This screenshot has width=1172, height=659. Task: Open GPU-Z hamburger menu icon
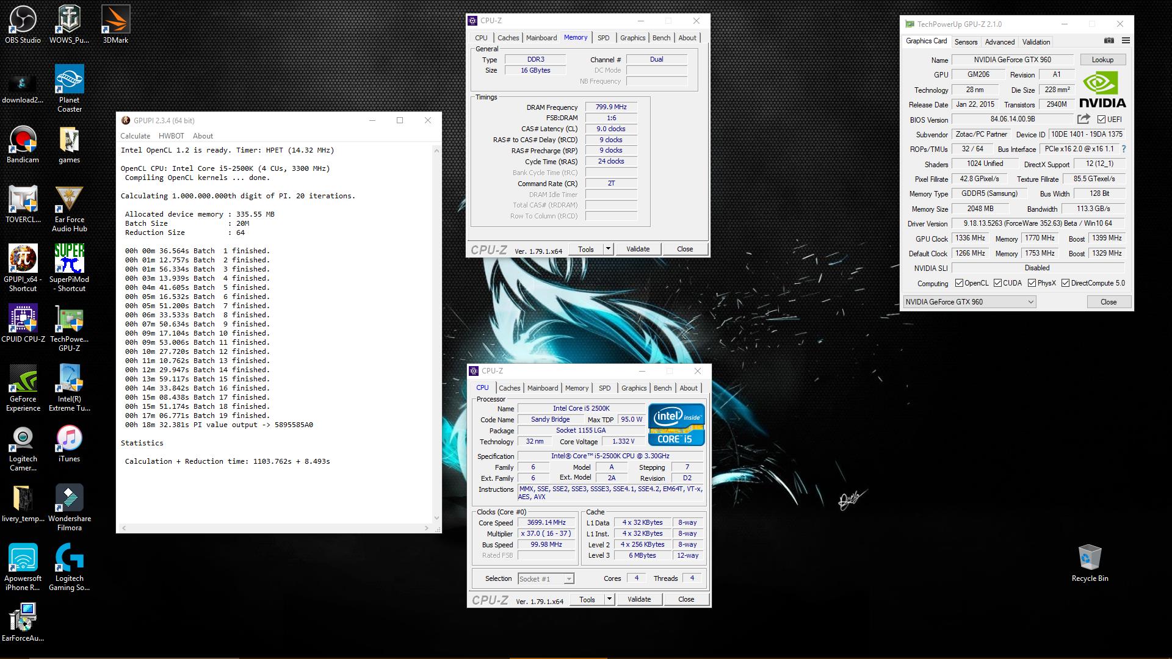(x=1126, y=41)
